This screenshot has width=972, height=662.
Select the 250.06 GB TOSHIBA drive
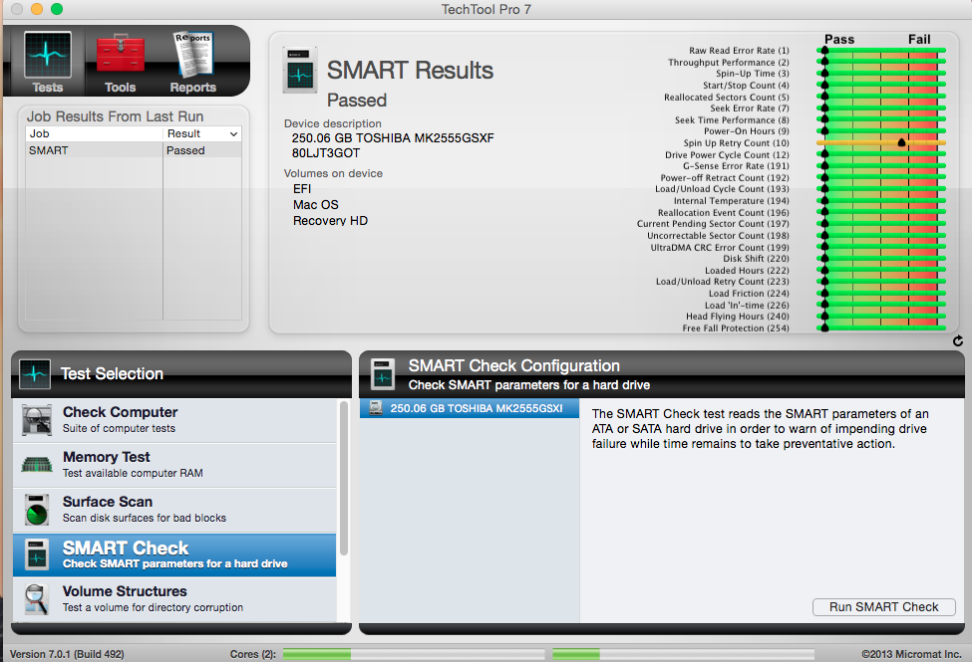pyautogui.click(x=469, y=408)
